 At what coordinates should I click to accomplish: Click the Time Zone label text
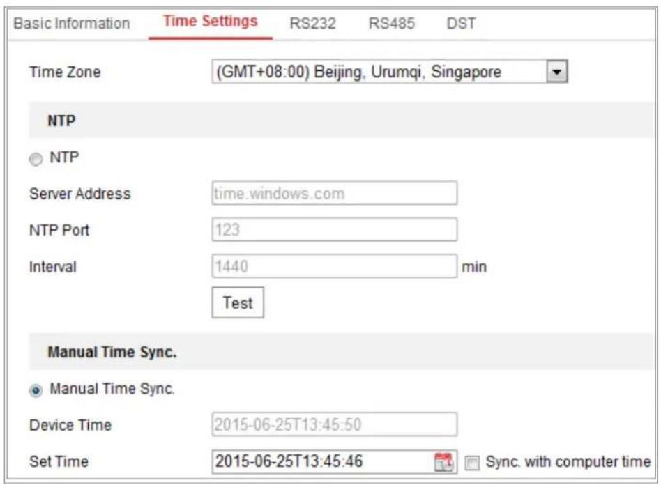[65, 72]
